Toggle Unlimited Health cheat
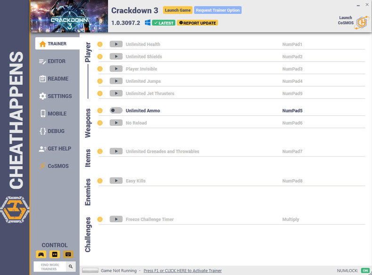372x275 pixels. [116, 44]
